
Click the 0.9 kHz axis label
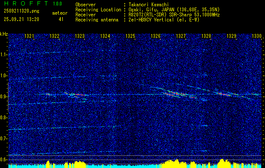pyautogui.click(x=3, y=97)
